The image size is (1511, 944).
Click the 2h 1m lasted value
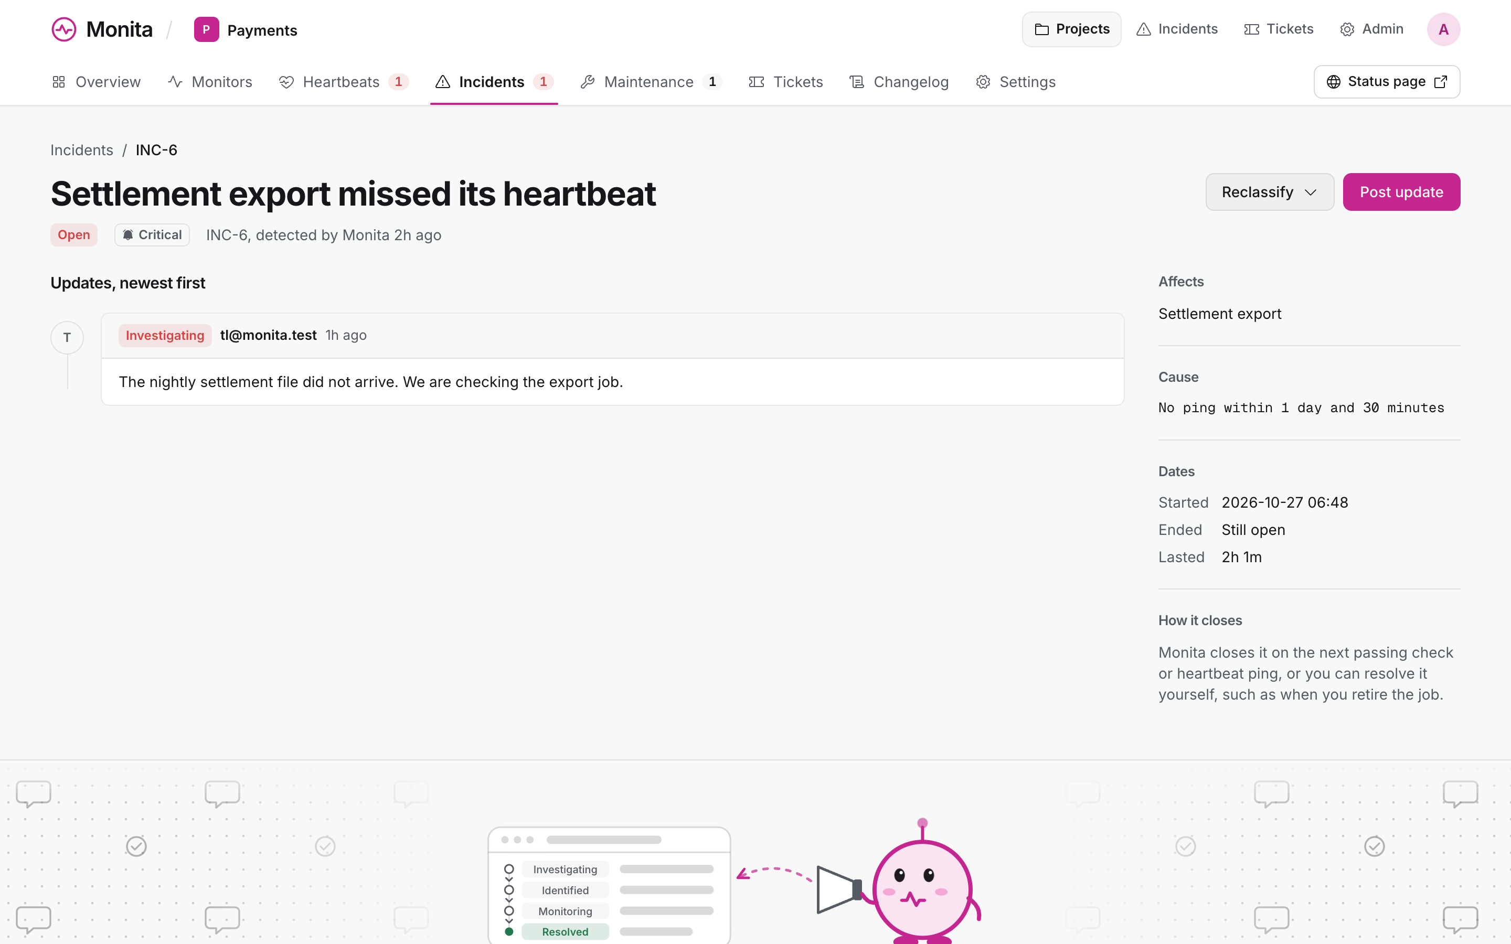point(1241,557)
